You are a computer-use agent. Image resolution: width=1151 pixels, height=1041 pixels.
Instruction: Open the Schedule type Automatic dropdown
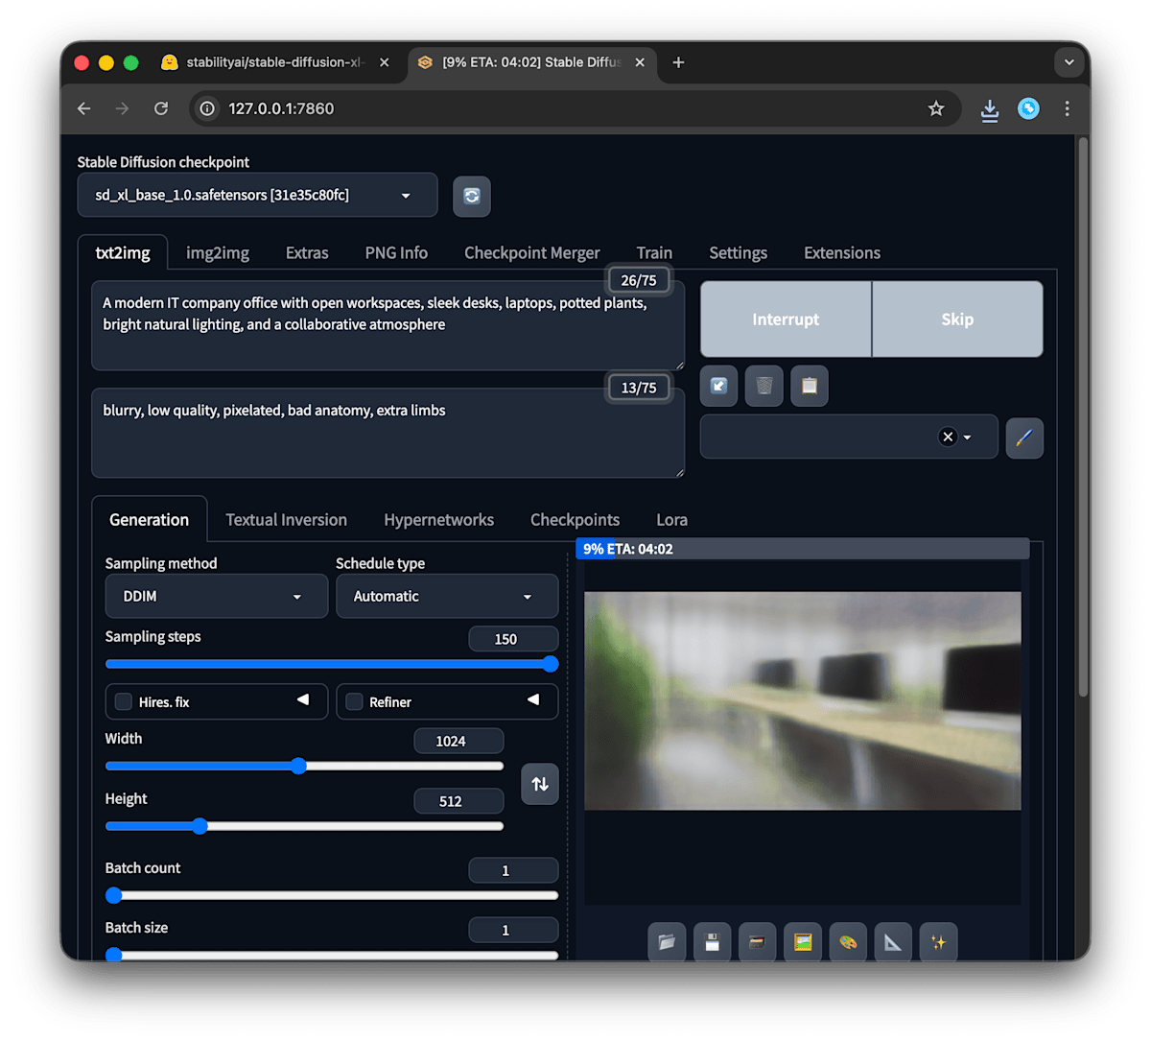(x=447, y=596)
